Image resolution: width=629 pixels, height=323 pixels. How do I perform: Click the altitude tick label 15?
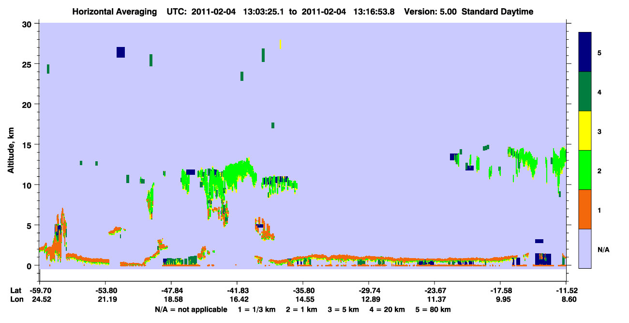coord(28,144)
